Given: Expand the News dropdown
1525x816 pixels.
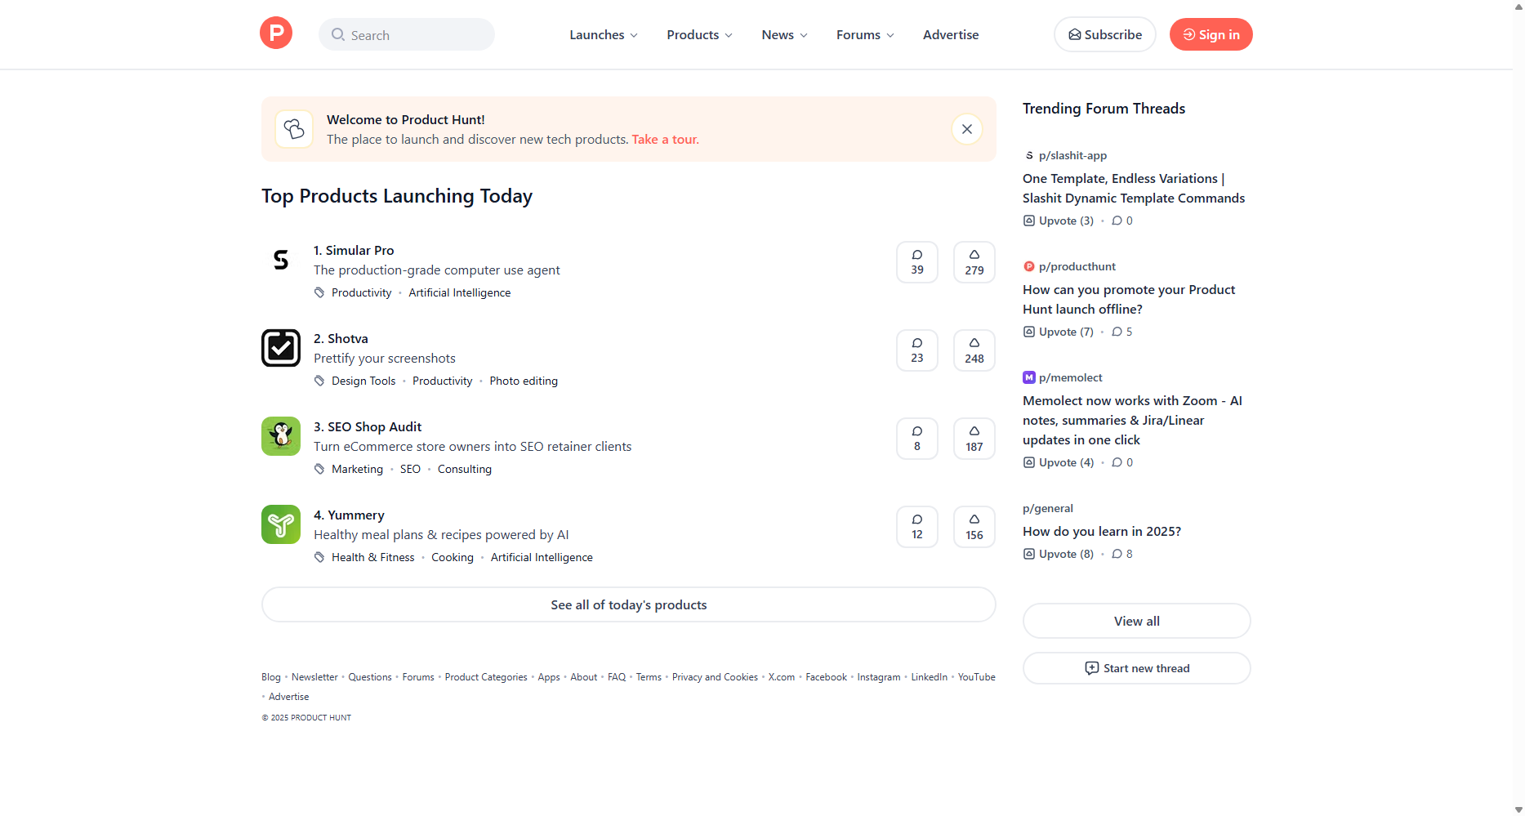Looking at the screenshot, I should coord(784,34).
